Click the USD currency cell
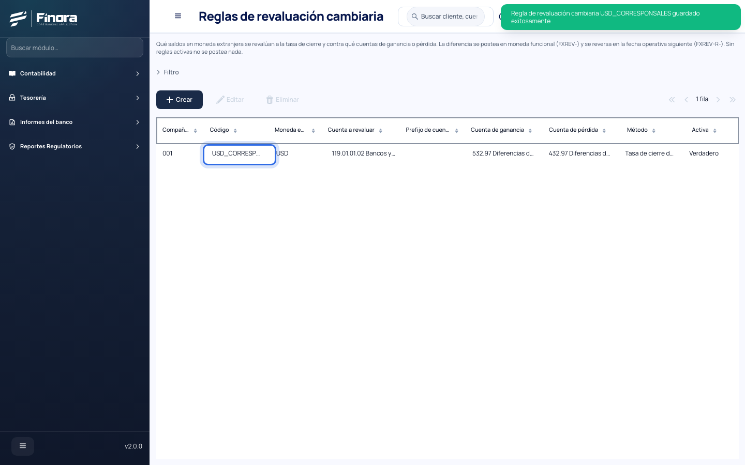This screenshot has width=745, height=465. 282,153
